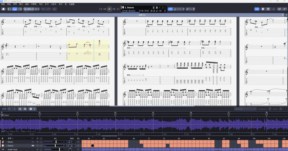This screenshot has height=151, width=288.
Task: Jump to the first bar using rewind-to-start
Action: (101, 9)
